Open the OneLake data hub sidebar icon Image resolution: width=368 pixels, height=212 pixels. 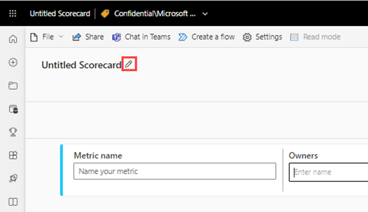tap(13, 109)
